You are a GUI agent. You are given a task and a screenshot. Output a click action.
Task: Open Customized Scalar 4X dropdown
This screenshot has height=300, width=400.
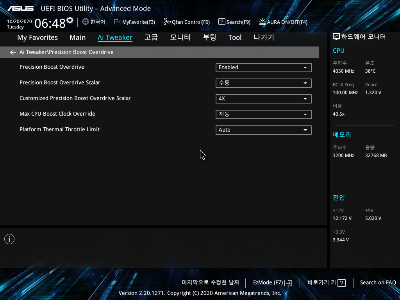264,99
